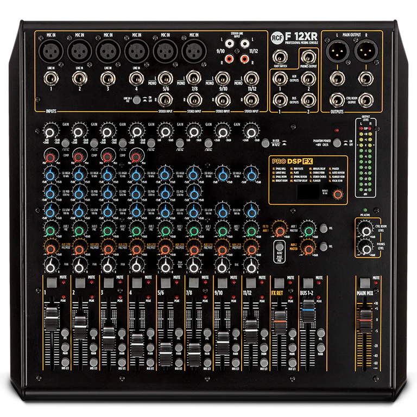The width and height of the screenshot is (417, 417).
Task: Enable the PFL button beside AUX 1 MASTER
Action: [x=324, y=228]
